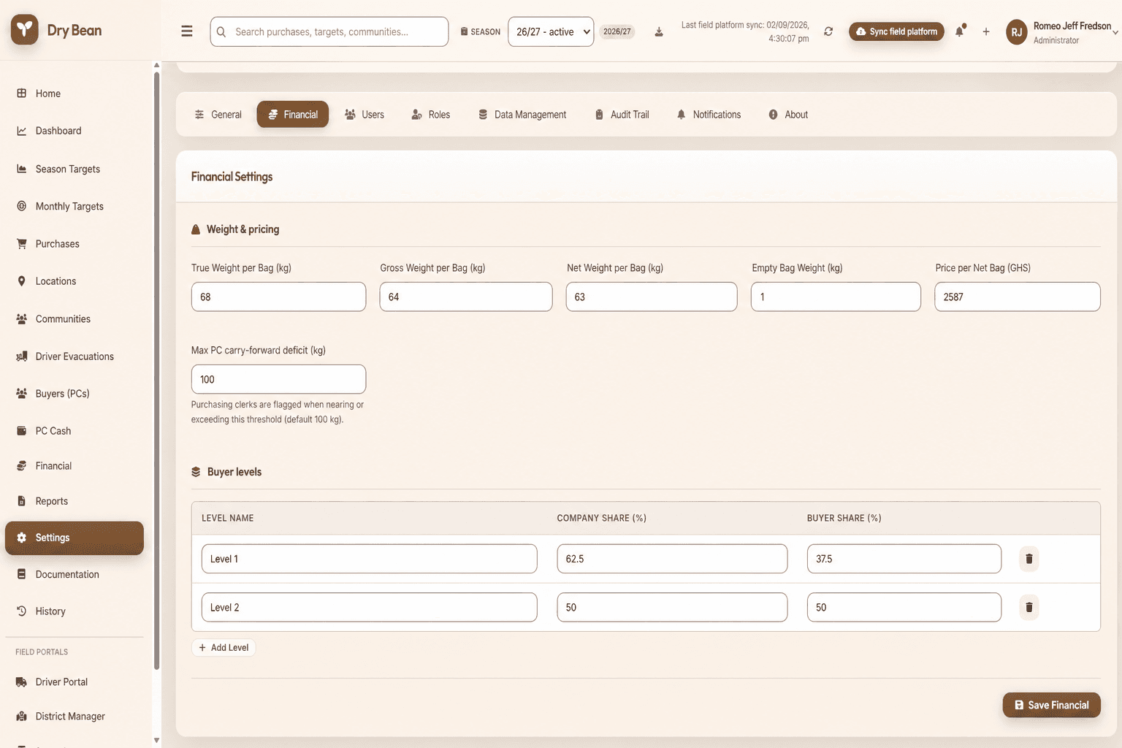This screenshot has width=1122, height=748.
Task: Open Driver Portal field portal
Action: tap(75, 682)
